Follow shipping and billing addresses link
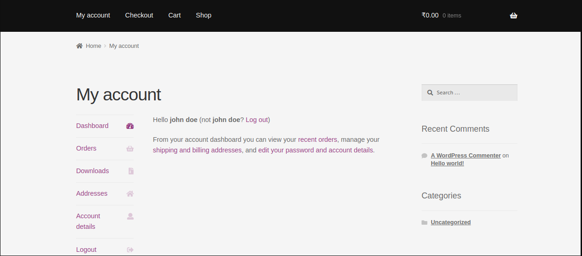The height and width of the screenshot is (256, 582). click(x=197, y=150)
